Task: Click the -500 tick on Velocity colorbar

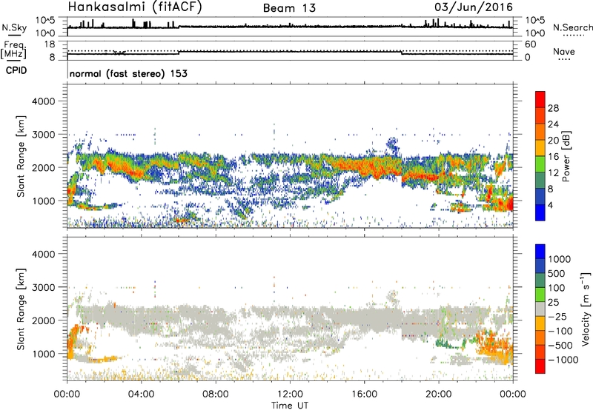Action: (x=560, y=346)
